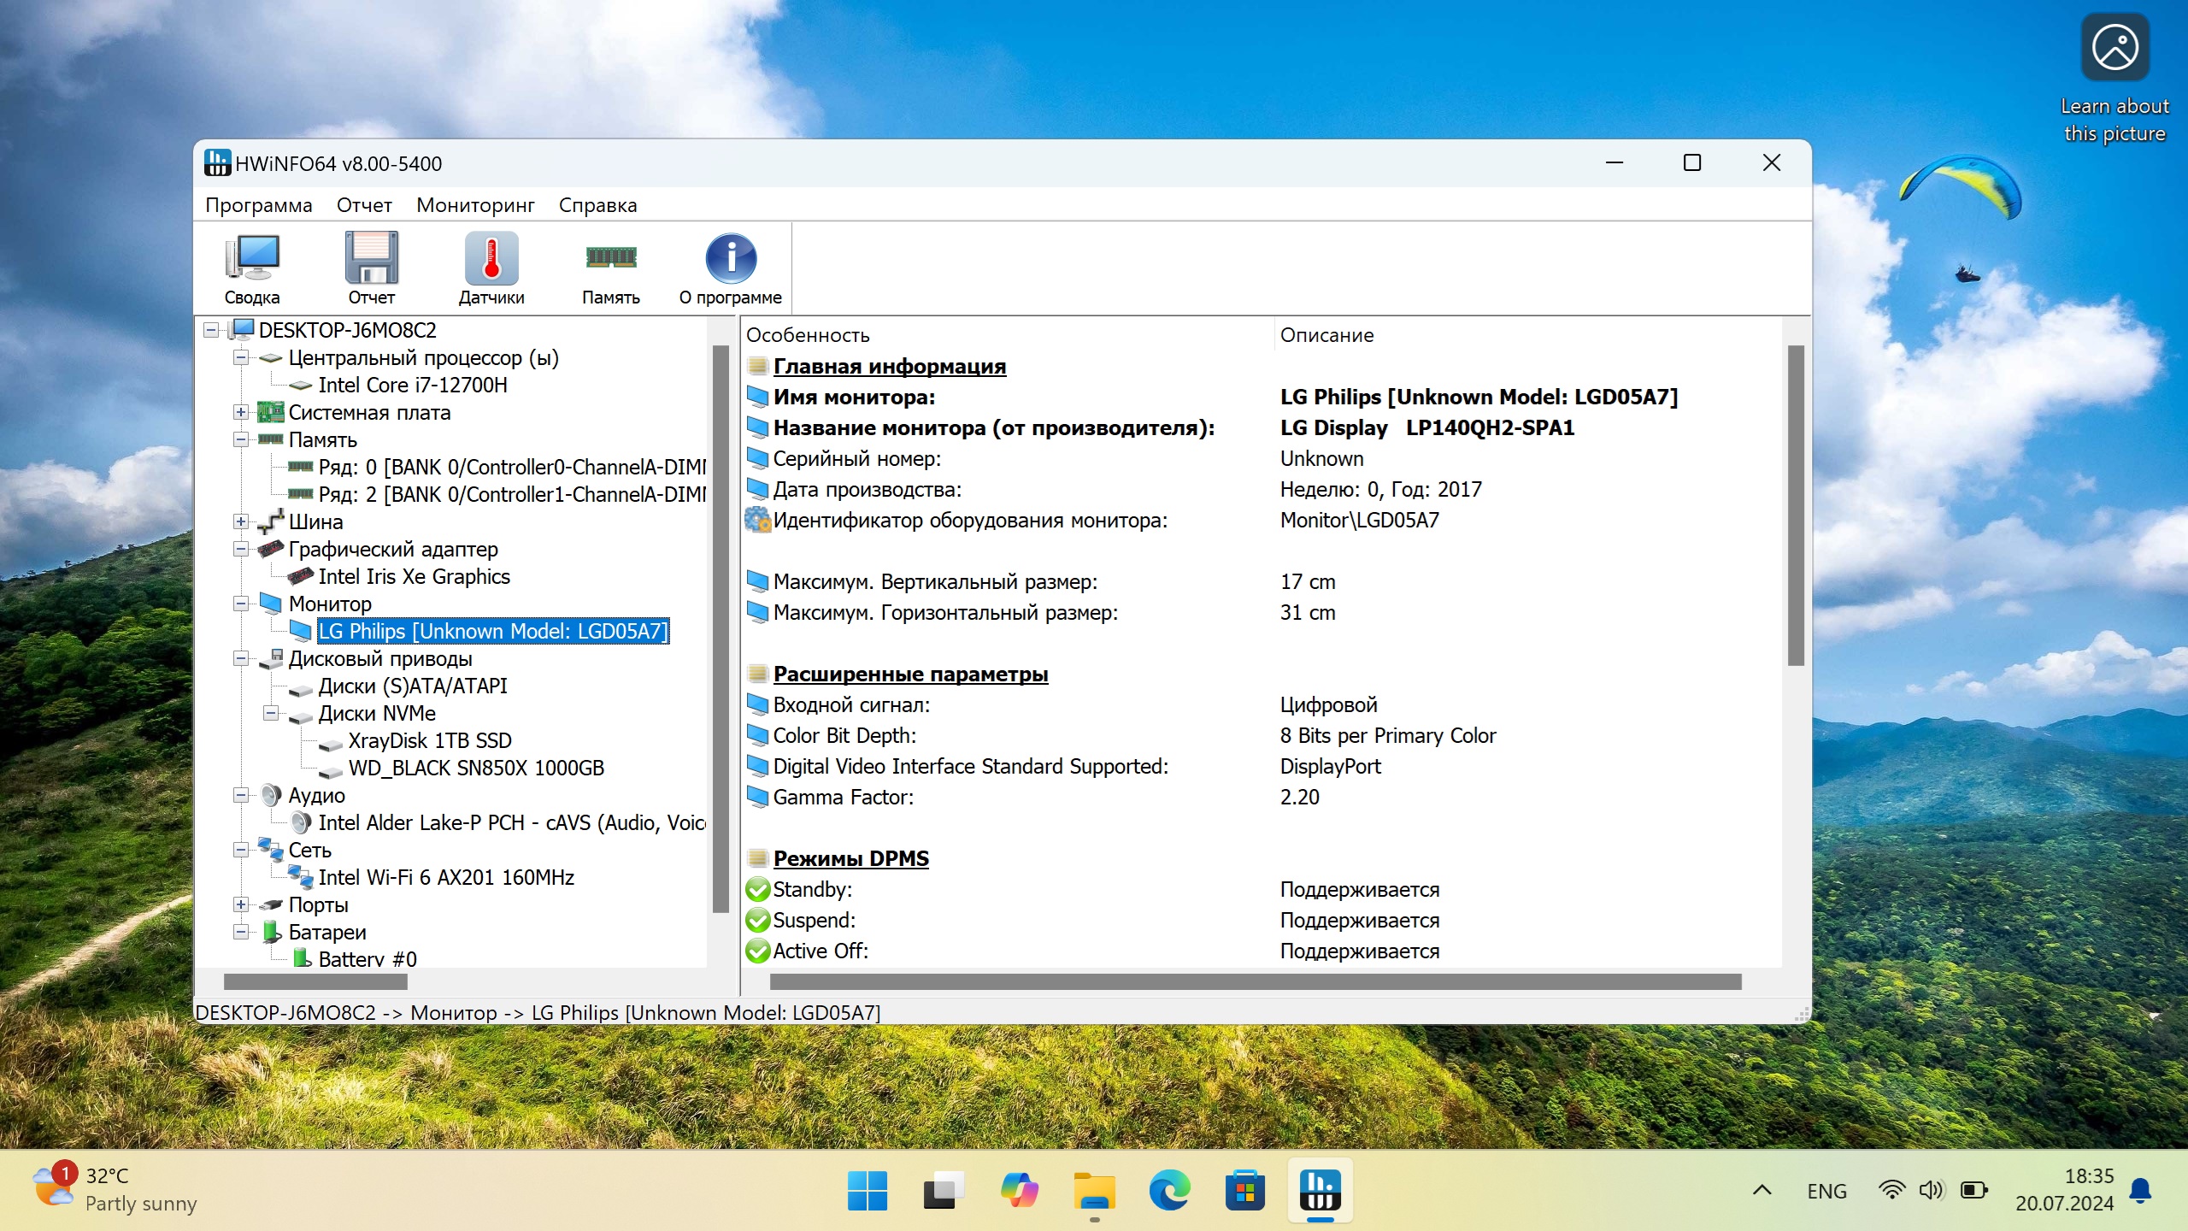
Task: Expand the Системная плата branch
Action: (241, 412)
